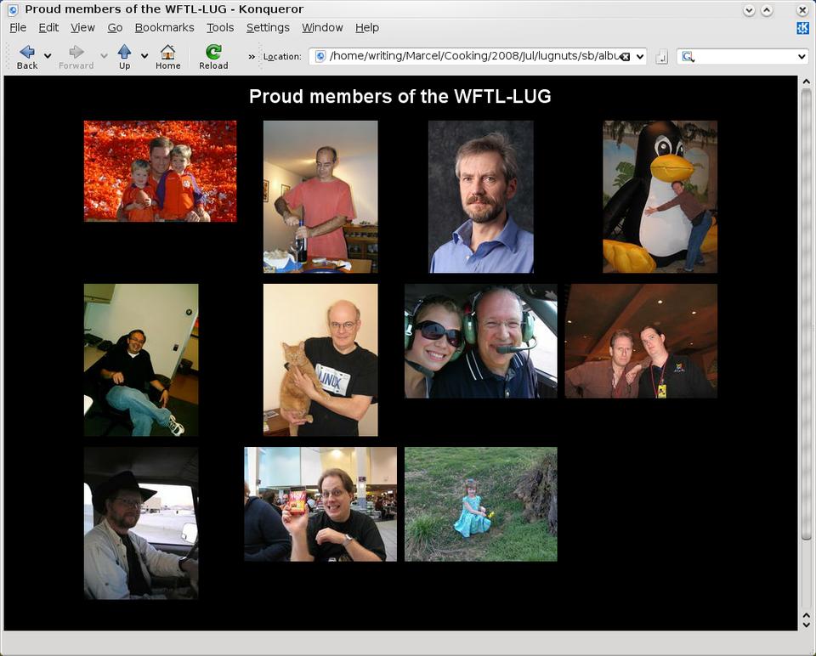Open the Settings menu

point(268,28)
